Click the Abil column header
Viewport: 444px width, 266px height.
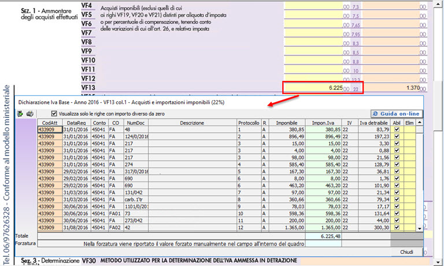point(397,123)
